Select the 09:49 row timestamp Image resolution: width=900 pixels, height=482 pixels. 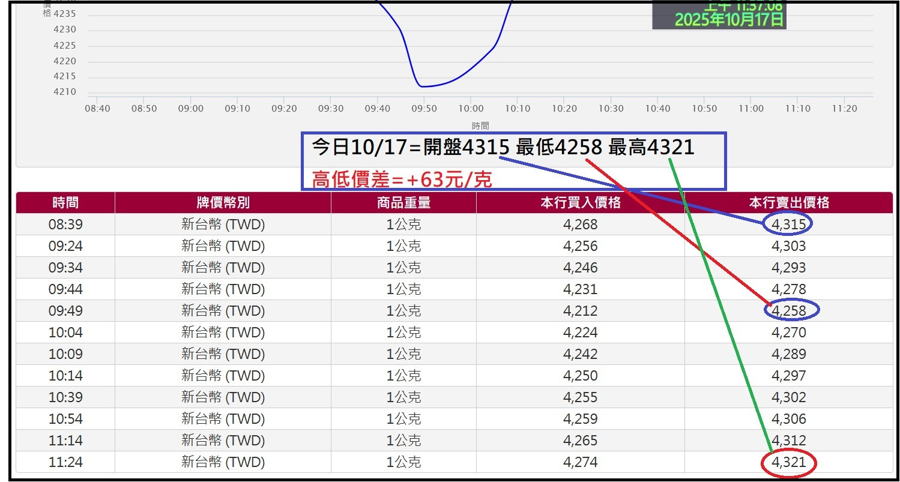coord(65,310)
